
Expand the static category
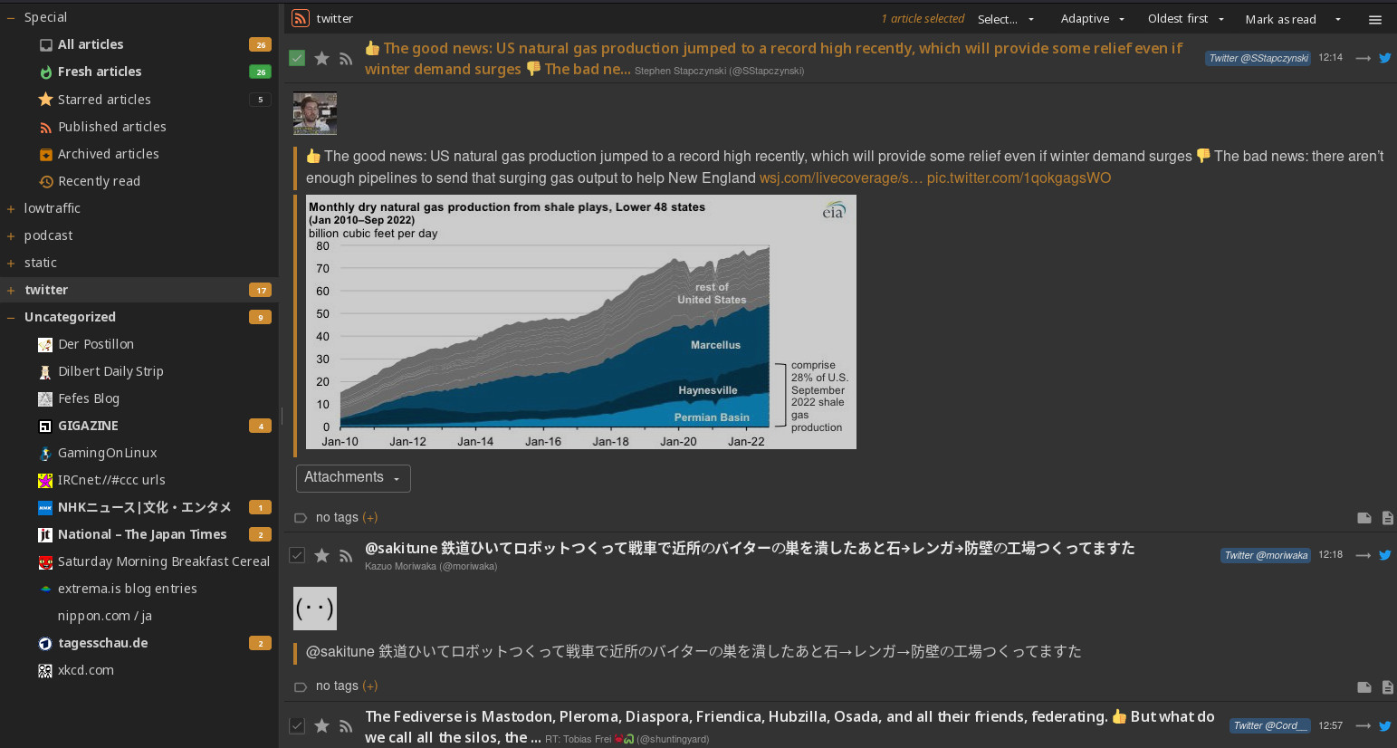(11, 264)
